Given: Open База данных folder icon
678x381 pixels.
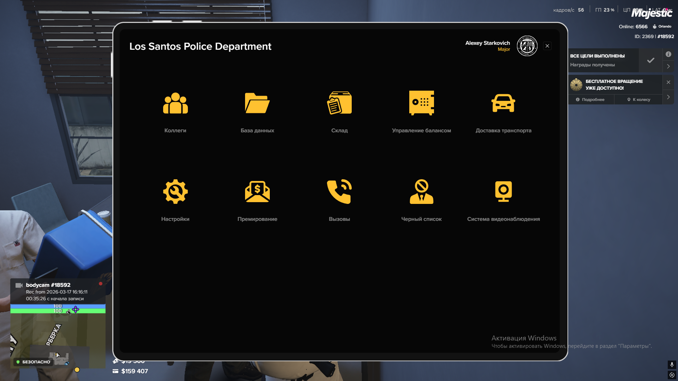Looking at the screenshot, I should (257, 103).
